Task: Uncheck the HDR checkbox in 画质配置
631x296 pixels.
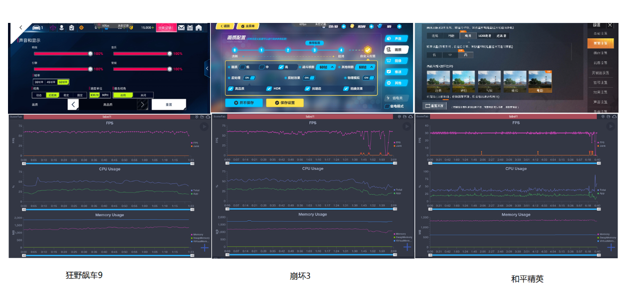Action: [x=269, y=89]
